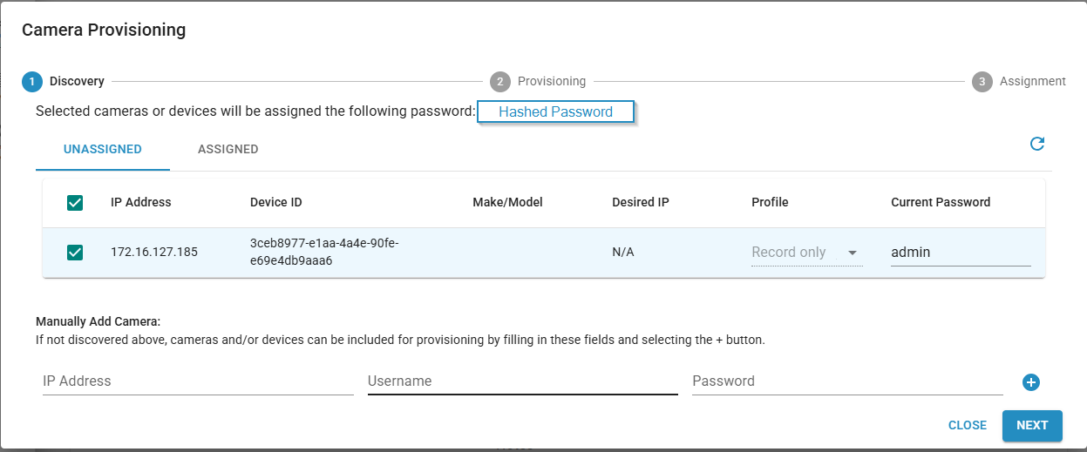Switch to the Assigned tab

point(228,149)
